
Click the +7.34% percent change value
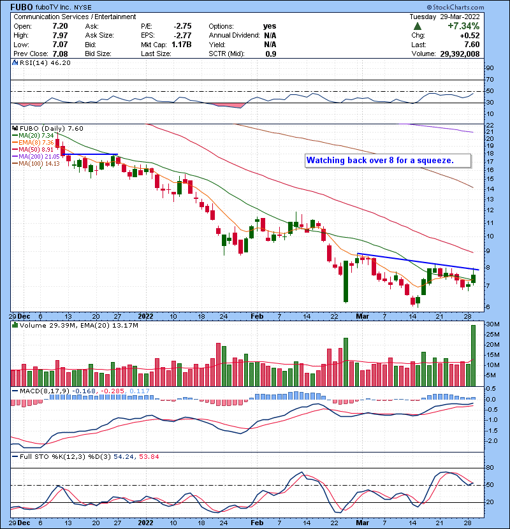click(x=463, y=26)
